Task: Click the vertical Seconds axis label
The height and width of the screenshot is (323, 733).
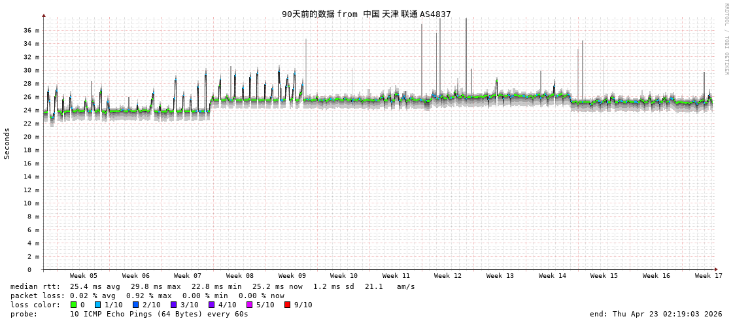Action: [7, 143]
